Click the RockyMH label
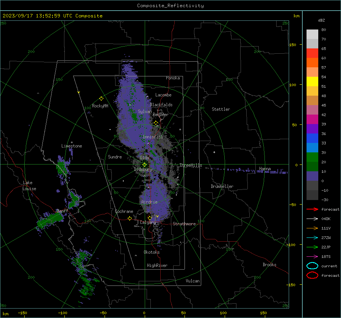The width and height of the screenshot is (341, 318). click(100, 106)
